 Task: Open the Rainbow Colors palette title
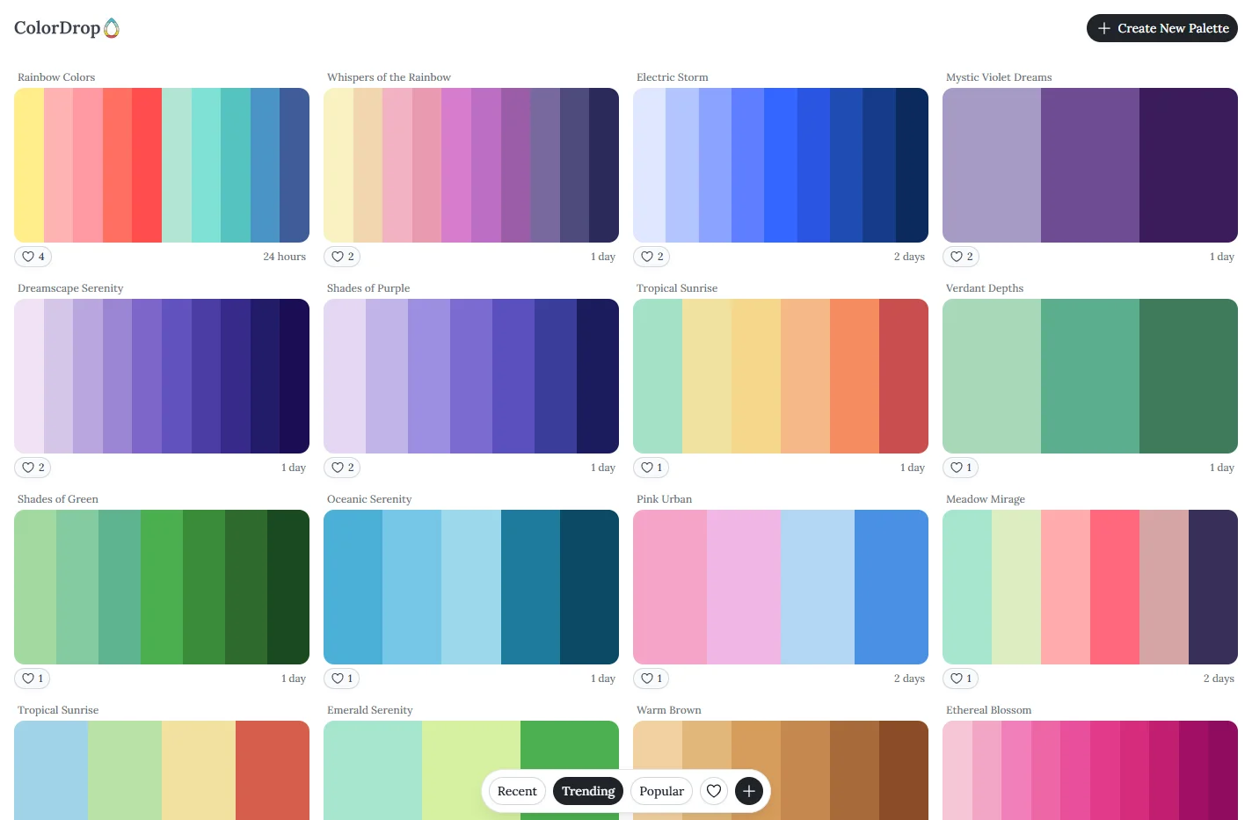[x=56, y=77]
